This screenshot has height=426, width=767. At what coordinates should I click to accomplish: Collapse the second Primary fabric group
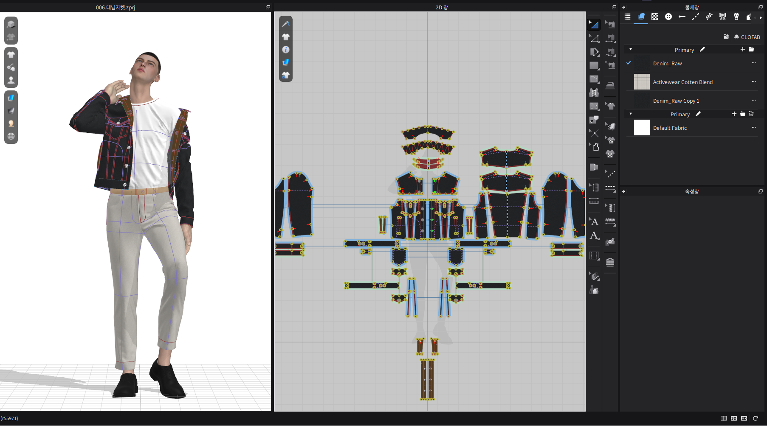(631, 114)
